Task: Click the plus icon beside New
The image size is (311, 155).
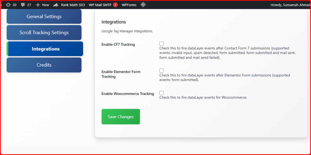Action: [38, 5]
